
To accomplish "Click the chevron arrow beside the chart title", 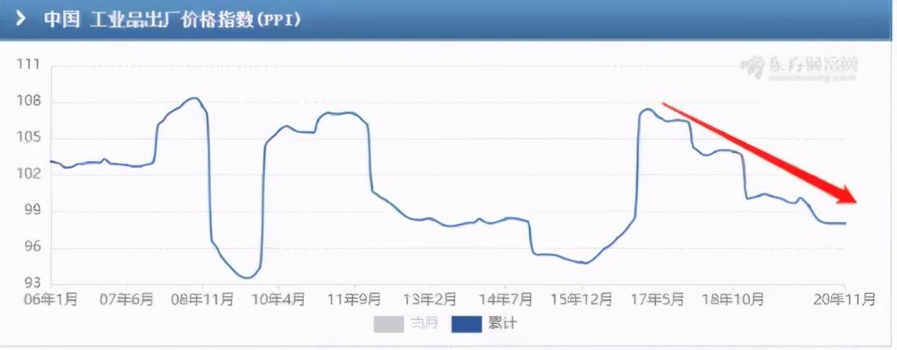I will pyautogui.click(x=20, y=19).
